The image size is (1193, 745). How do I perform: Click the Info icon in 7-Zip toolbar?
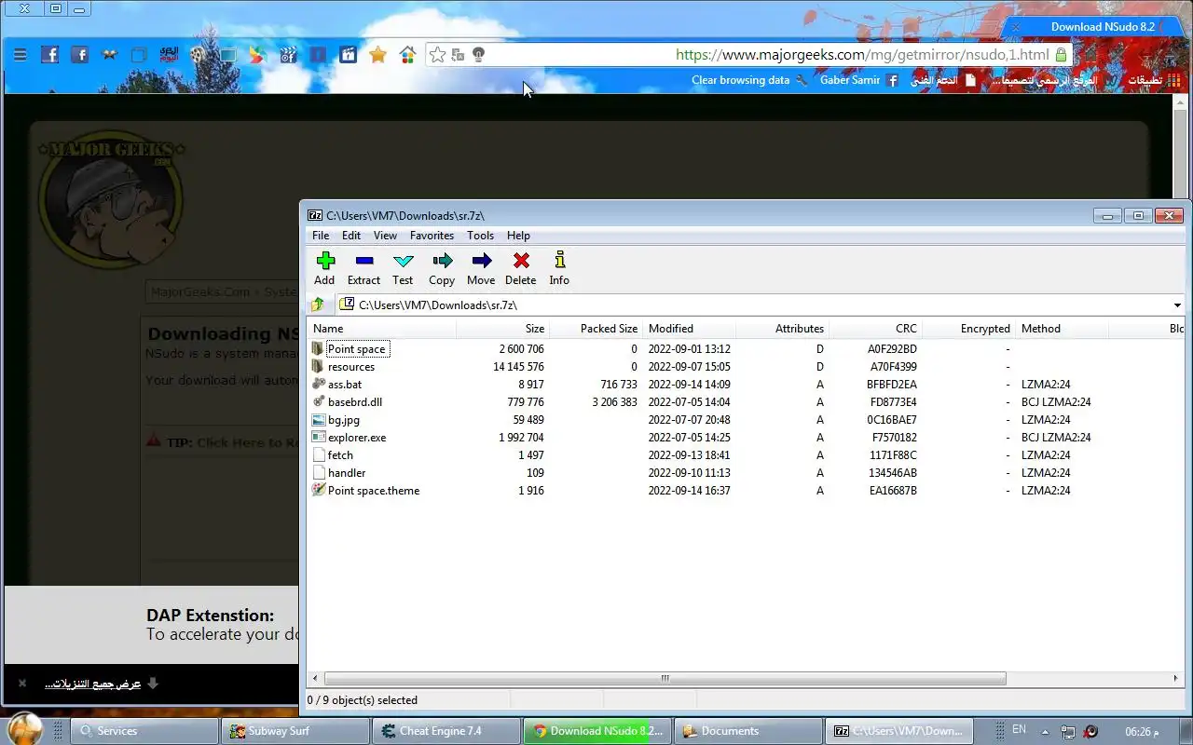tap(559, 261)
